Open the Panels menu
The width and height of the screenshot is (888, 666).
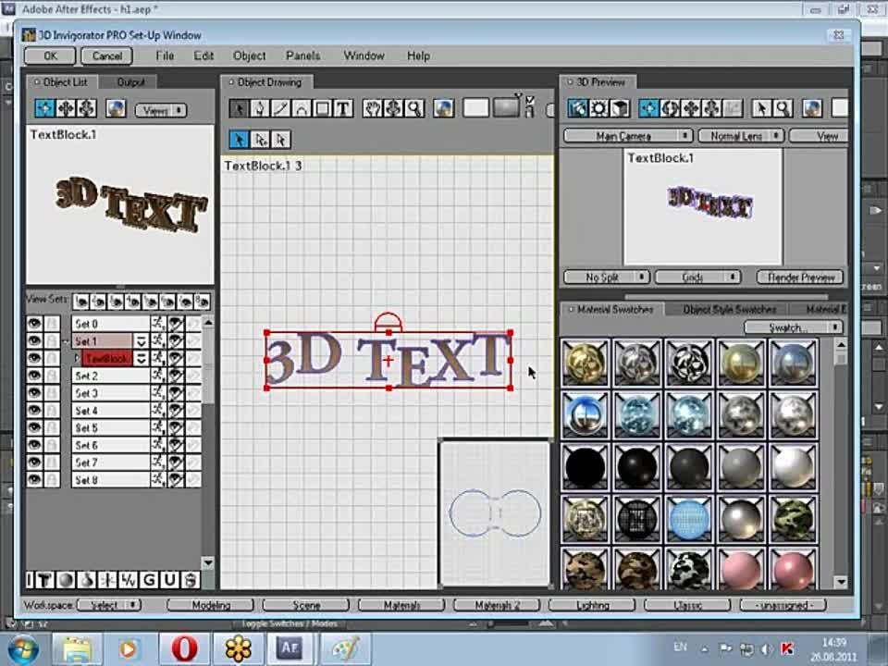tap(302, 55)
